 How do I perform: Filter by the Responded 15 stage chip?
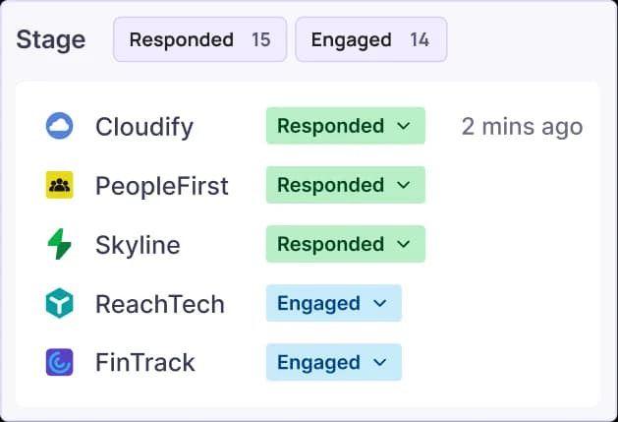tap(199, 40)
